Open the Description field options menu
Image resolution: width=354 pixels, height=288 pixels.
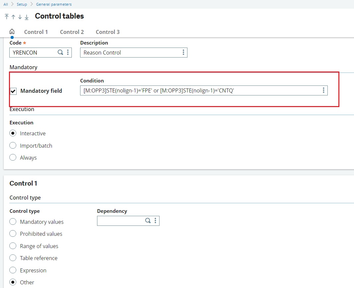pos(183,52)
